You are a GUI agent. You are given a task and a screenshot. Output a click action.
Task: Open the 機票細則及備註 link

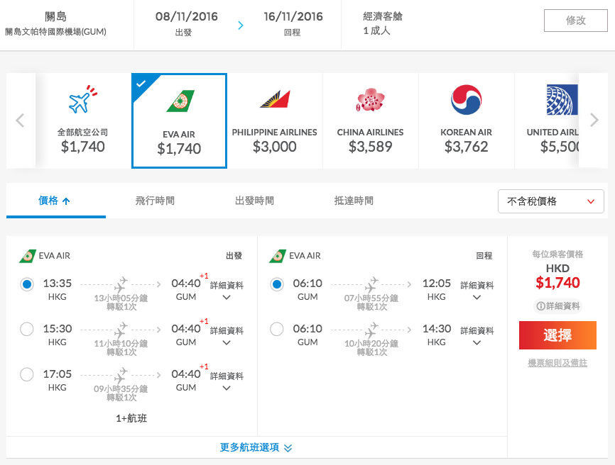(x=557, y=363)
